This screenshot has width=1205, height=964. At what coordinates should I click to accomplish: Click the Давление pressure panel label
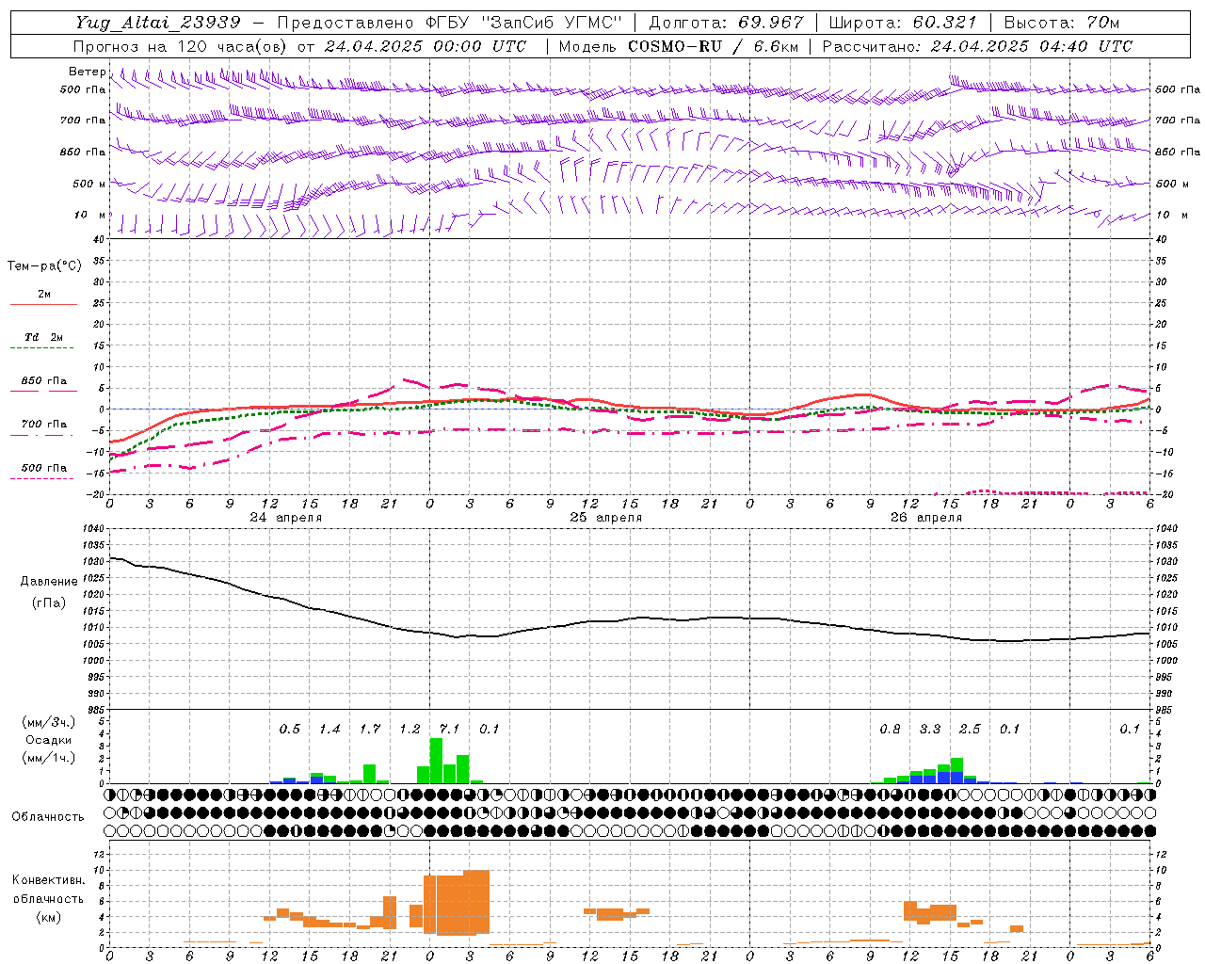click(49, 582)
